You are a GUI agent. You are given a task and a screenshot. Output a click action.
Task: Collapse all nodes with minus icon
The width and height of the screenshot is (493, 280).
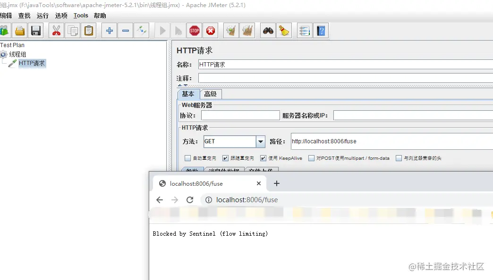click(x=126, y=31)
